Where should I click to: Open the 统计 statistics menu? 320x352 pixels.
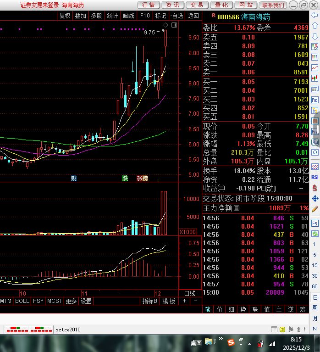[112, 16]
